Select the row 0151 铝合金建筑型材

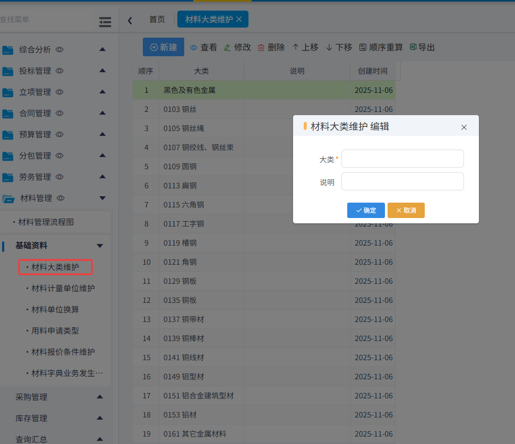pos(264,396)
